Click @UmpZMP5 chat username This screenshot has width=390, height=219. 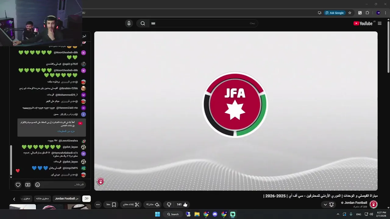point(70,168)
